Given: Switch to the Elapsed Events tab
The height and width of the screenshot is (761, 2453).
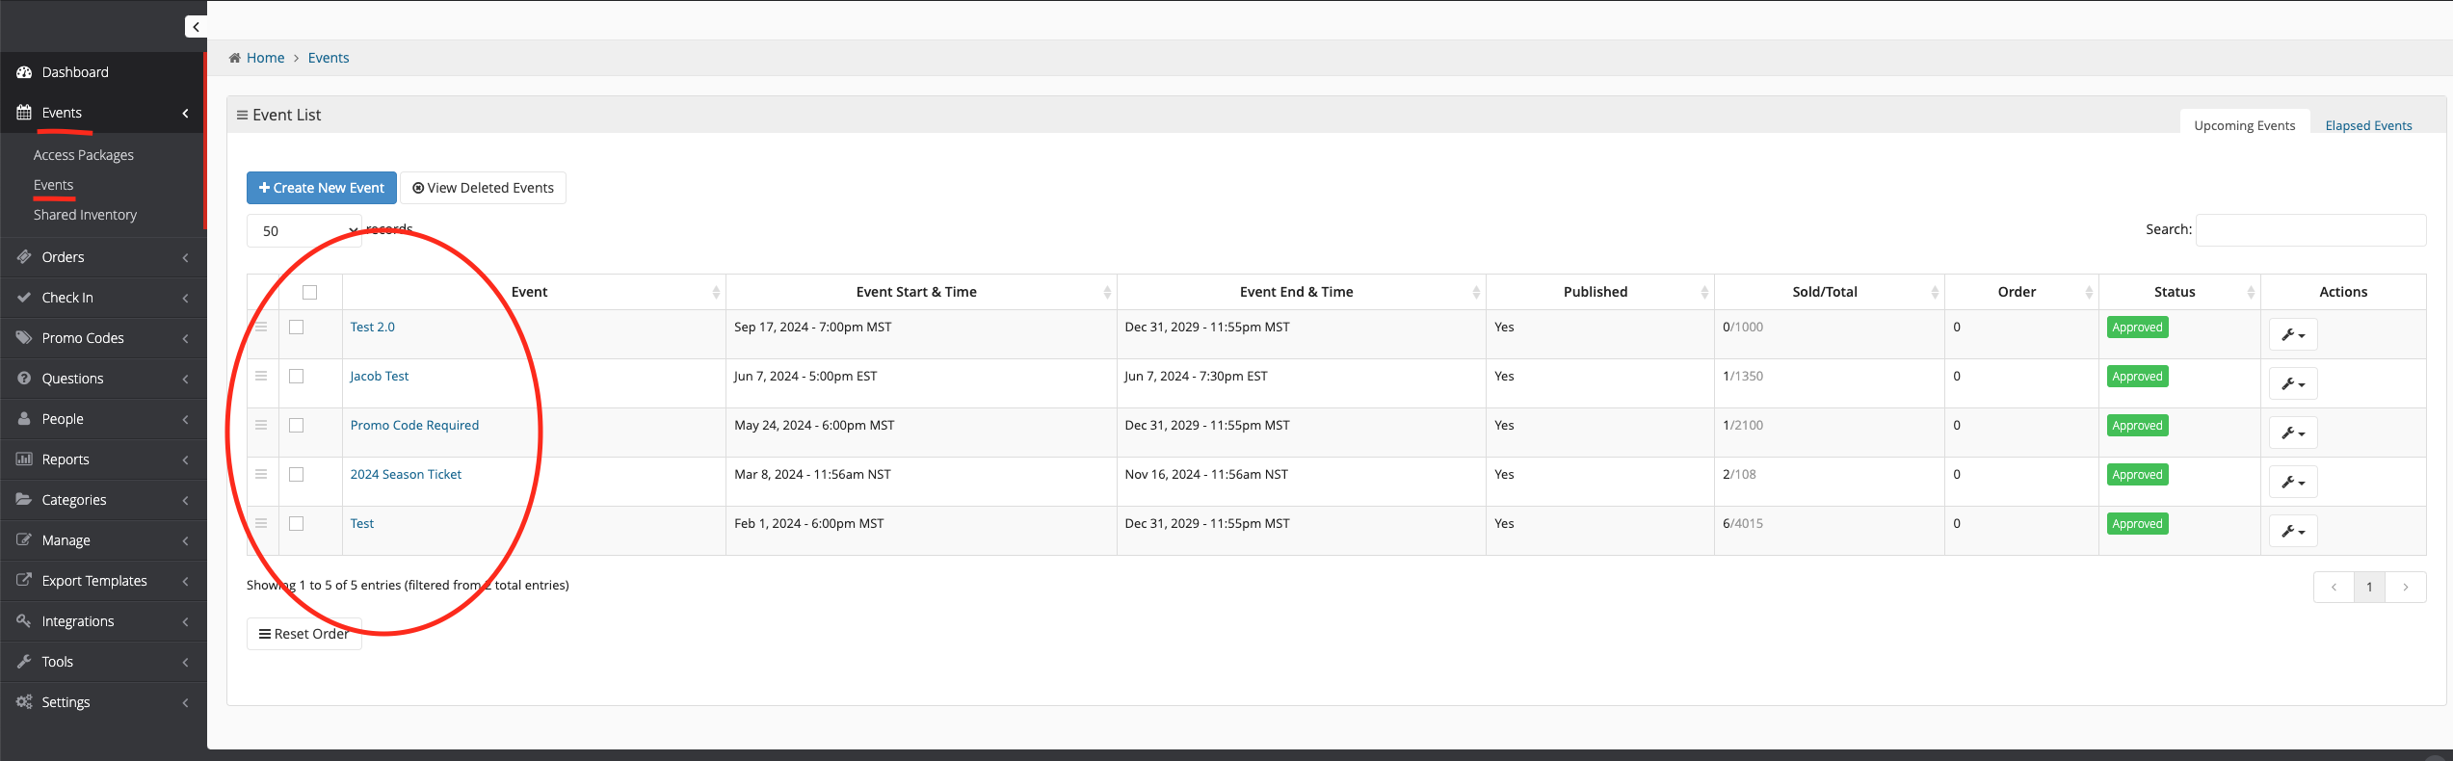Looking at the screenshot, I should click(x=2368, y=125).
